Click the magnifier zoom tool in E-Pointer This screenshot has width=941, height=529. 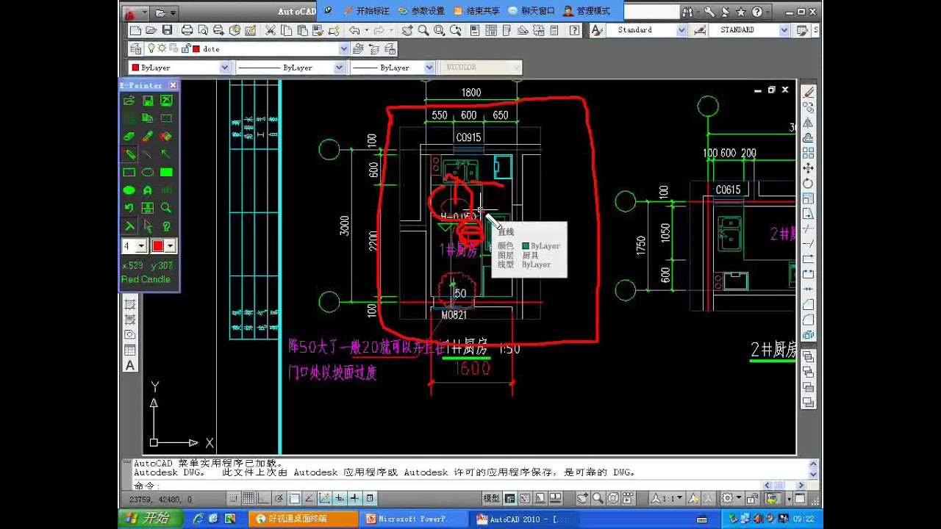(x=166, y=208)
